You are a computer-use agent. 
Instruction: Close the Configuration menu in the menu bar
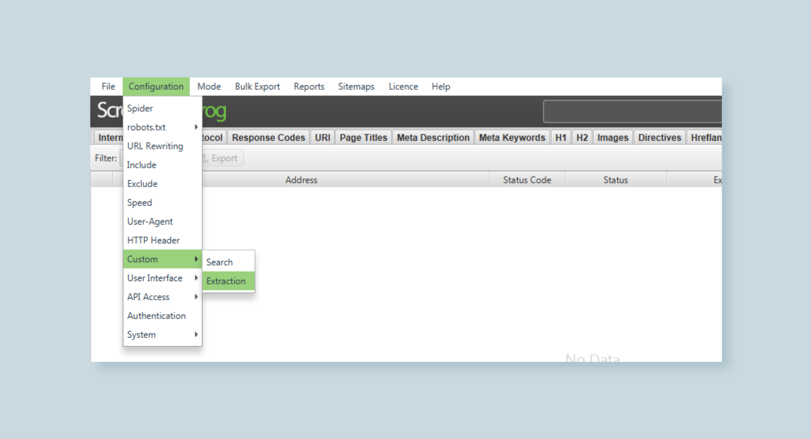click(156, 87)
